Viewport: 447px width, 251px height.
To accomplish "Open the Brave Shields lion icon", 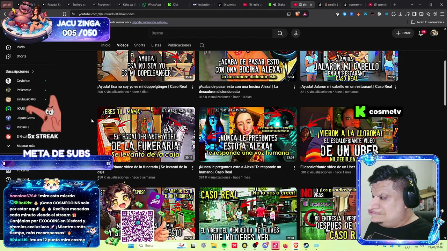I will (297, 14).
